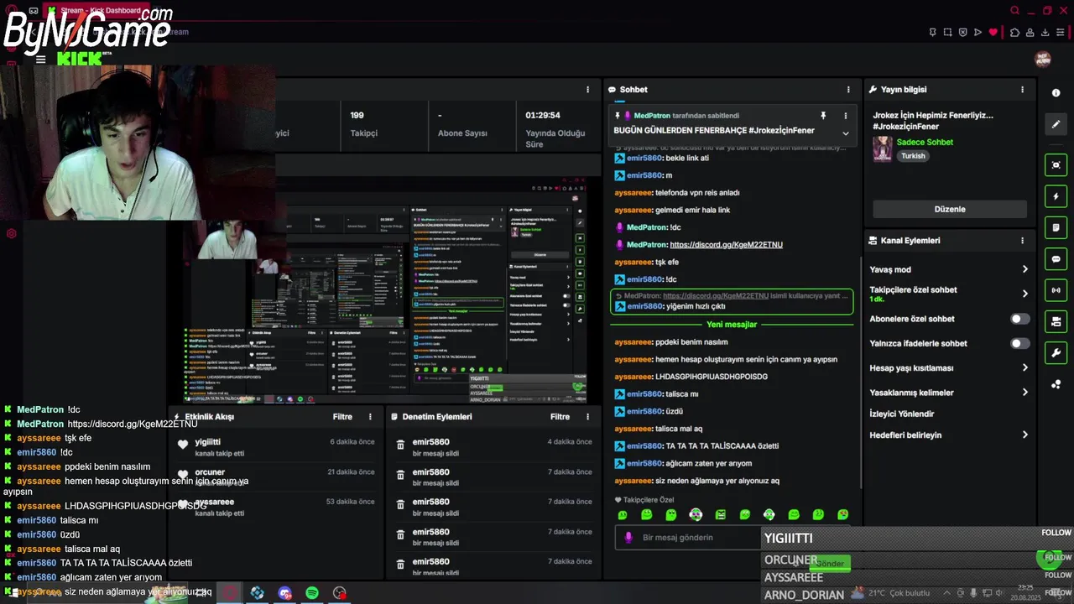Click the Sadece Sohbet category thumbnail

point(882,148)
